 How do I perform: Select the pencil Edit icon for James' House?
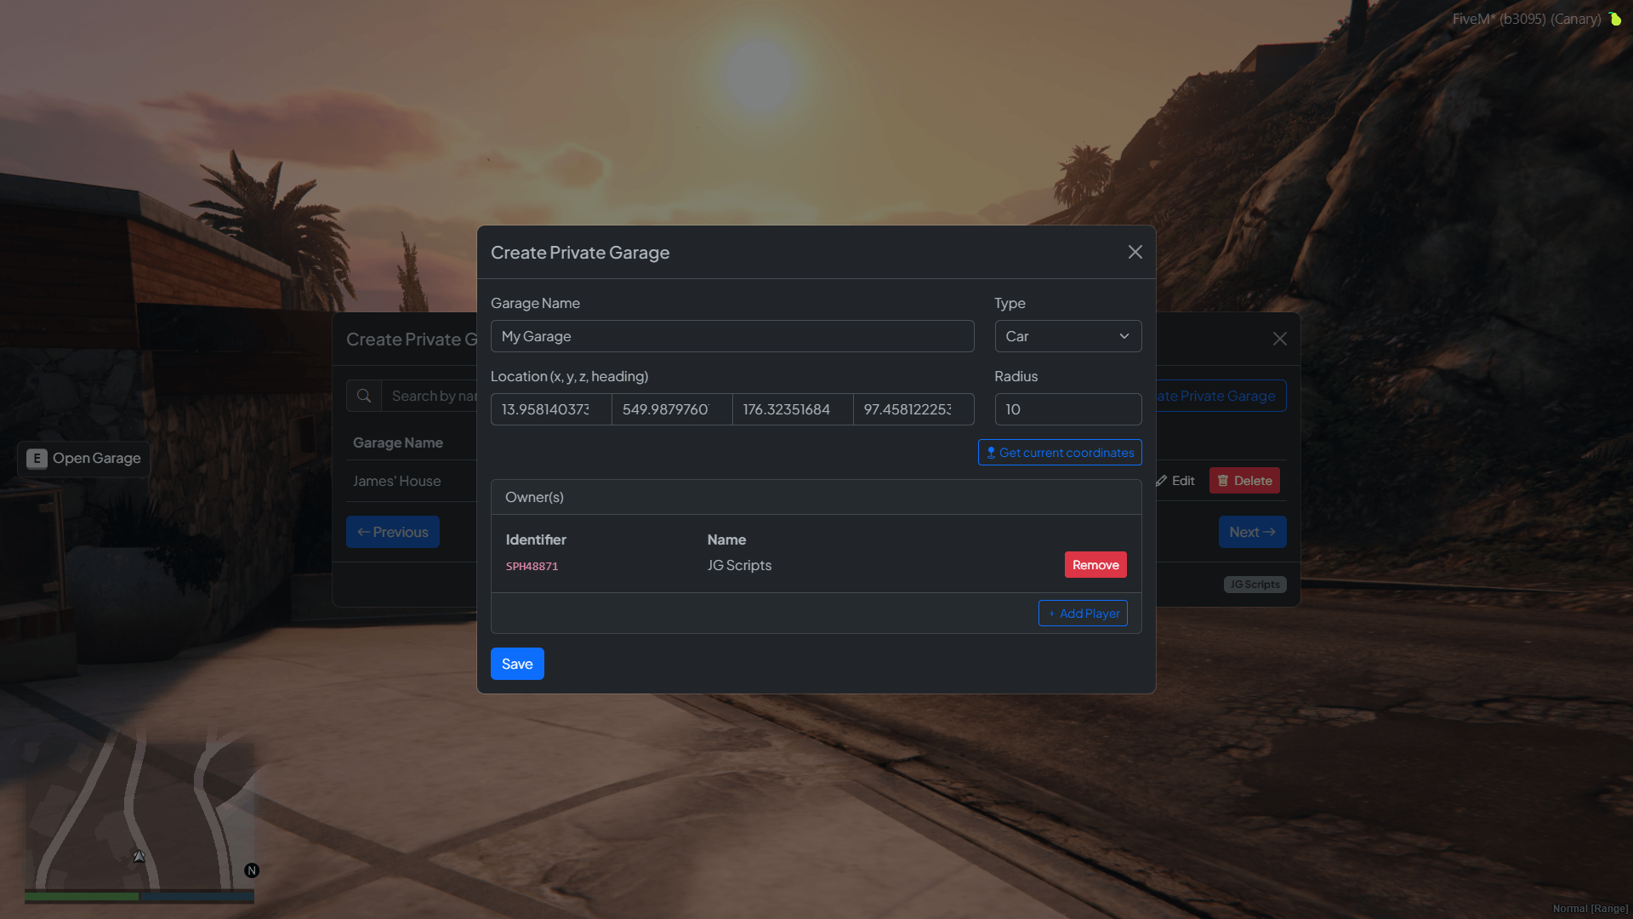coord(1163,480)
